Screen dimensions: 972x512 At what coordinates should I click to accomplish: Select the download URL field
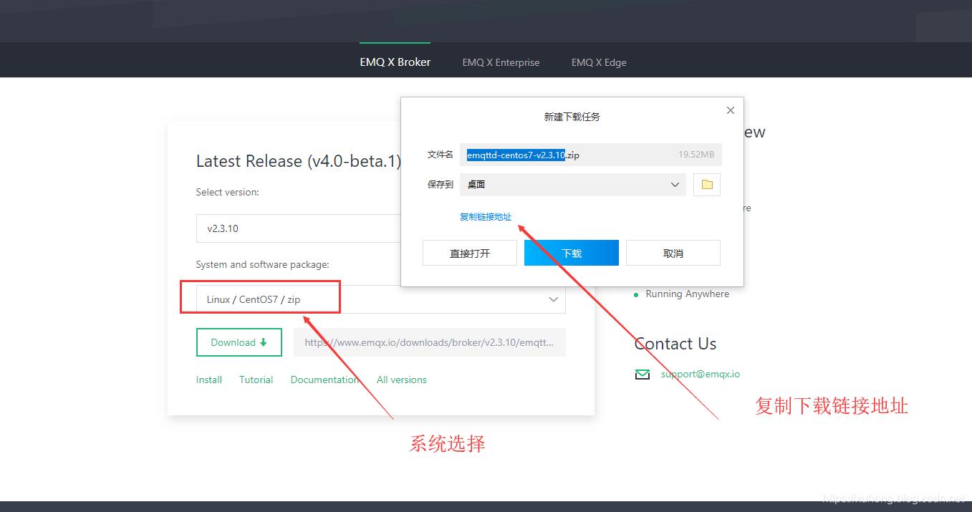(430, 342)
